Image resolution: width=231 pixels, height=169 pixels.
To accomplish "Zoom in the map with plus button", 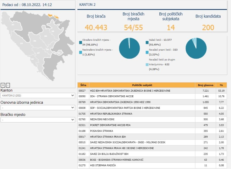I will point(3,85).
